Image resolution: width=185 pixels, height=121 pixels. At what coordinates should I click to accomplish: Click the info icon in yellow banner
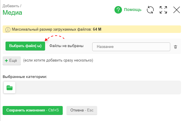[8, 29]
